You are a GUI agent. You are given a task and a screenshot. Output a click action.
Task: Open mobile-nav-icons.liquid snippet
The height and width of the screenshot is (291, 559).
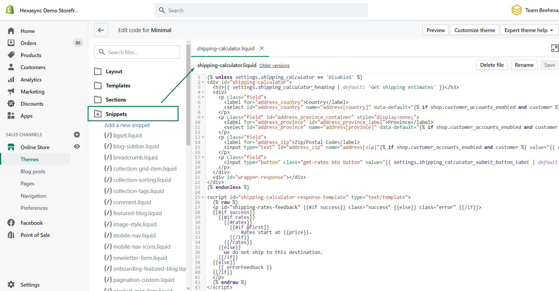[x=137, y=247]
